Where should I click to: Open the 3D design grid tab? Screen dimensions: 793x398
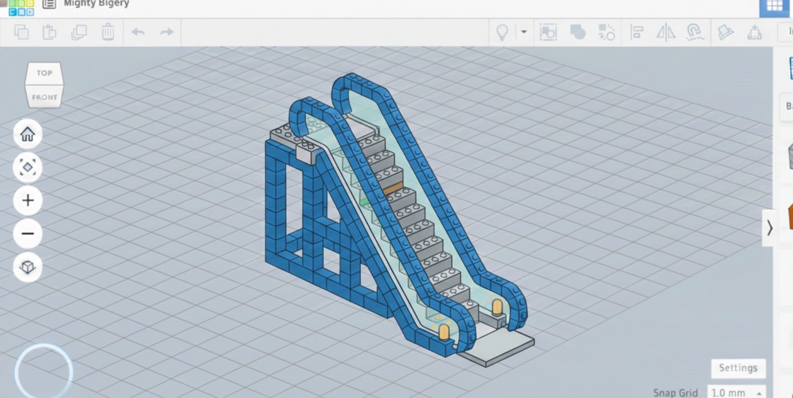coord(775,6)
